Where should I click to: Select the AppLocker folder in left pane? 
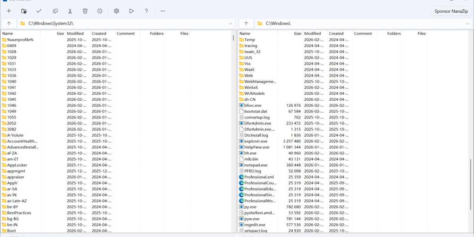pyautogui.click(x=17, y=165)
